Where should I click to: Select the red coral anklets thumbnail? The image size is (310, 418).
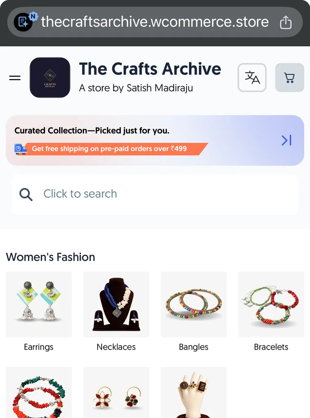tap(39, 392)
